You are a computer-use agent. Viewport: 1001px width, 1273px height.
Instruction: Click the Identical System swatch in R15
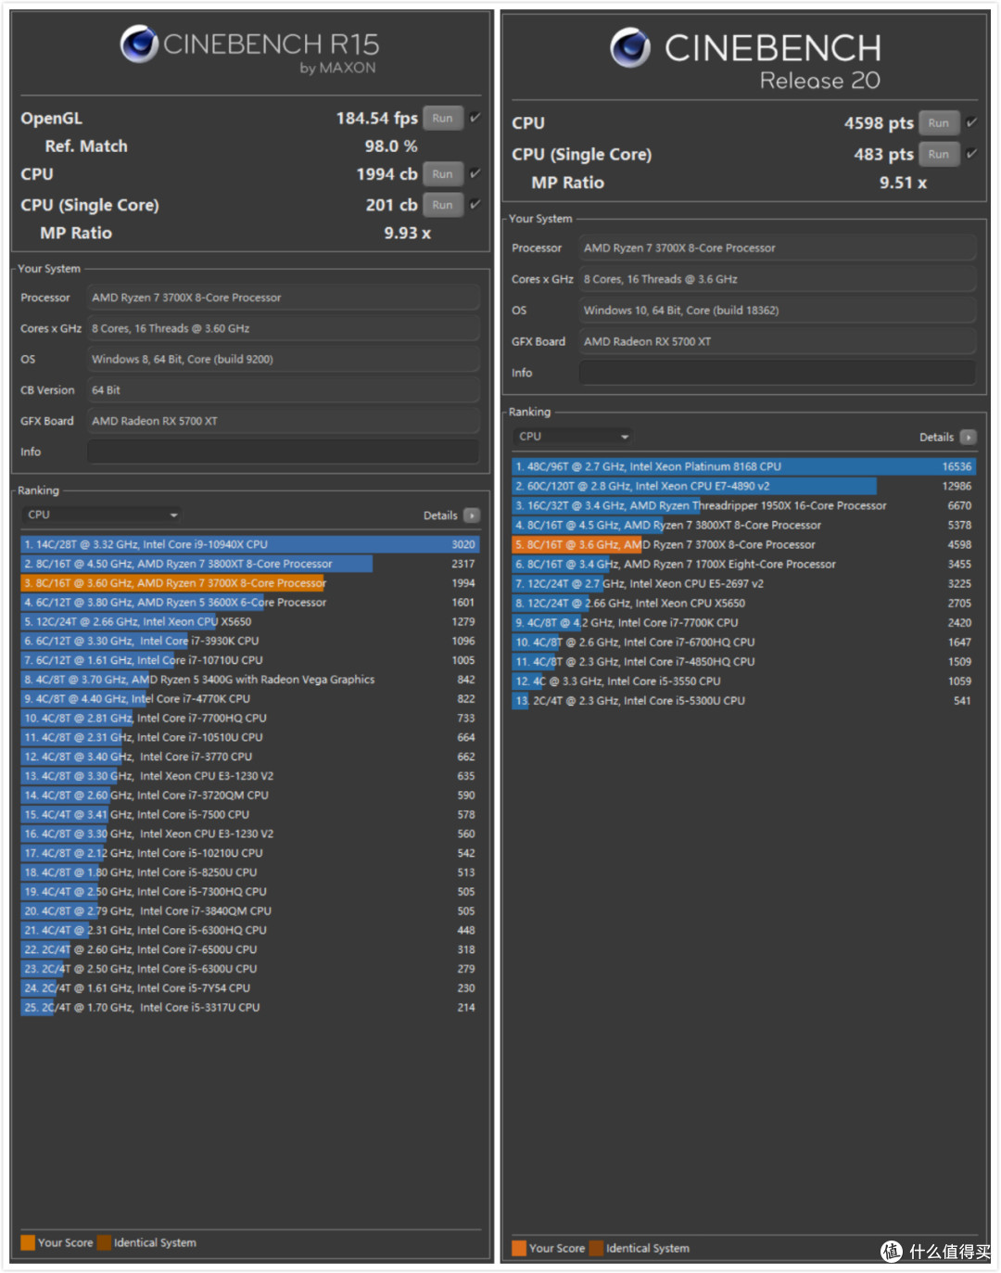click(104, 1242)
